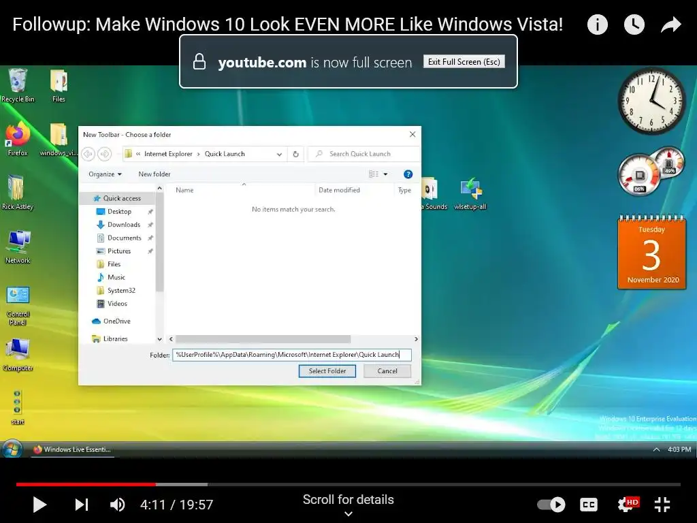This screenshot has height=523, width=697.
Task: Select Desktop in navigation pane
Action: tap(119, 212)
